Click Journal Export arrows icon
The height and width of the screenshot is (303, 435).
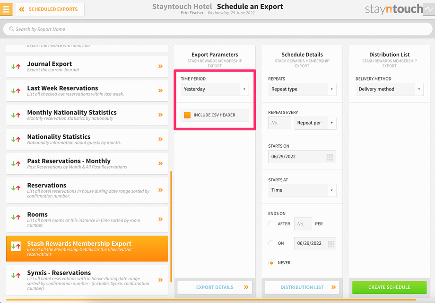16,66
